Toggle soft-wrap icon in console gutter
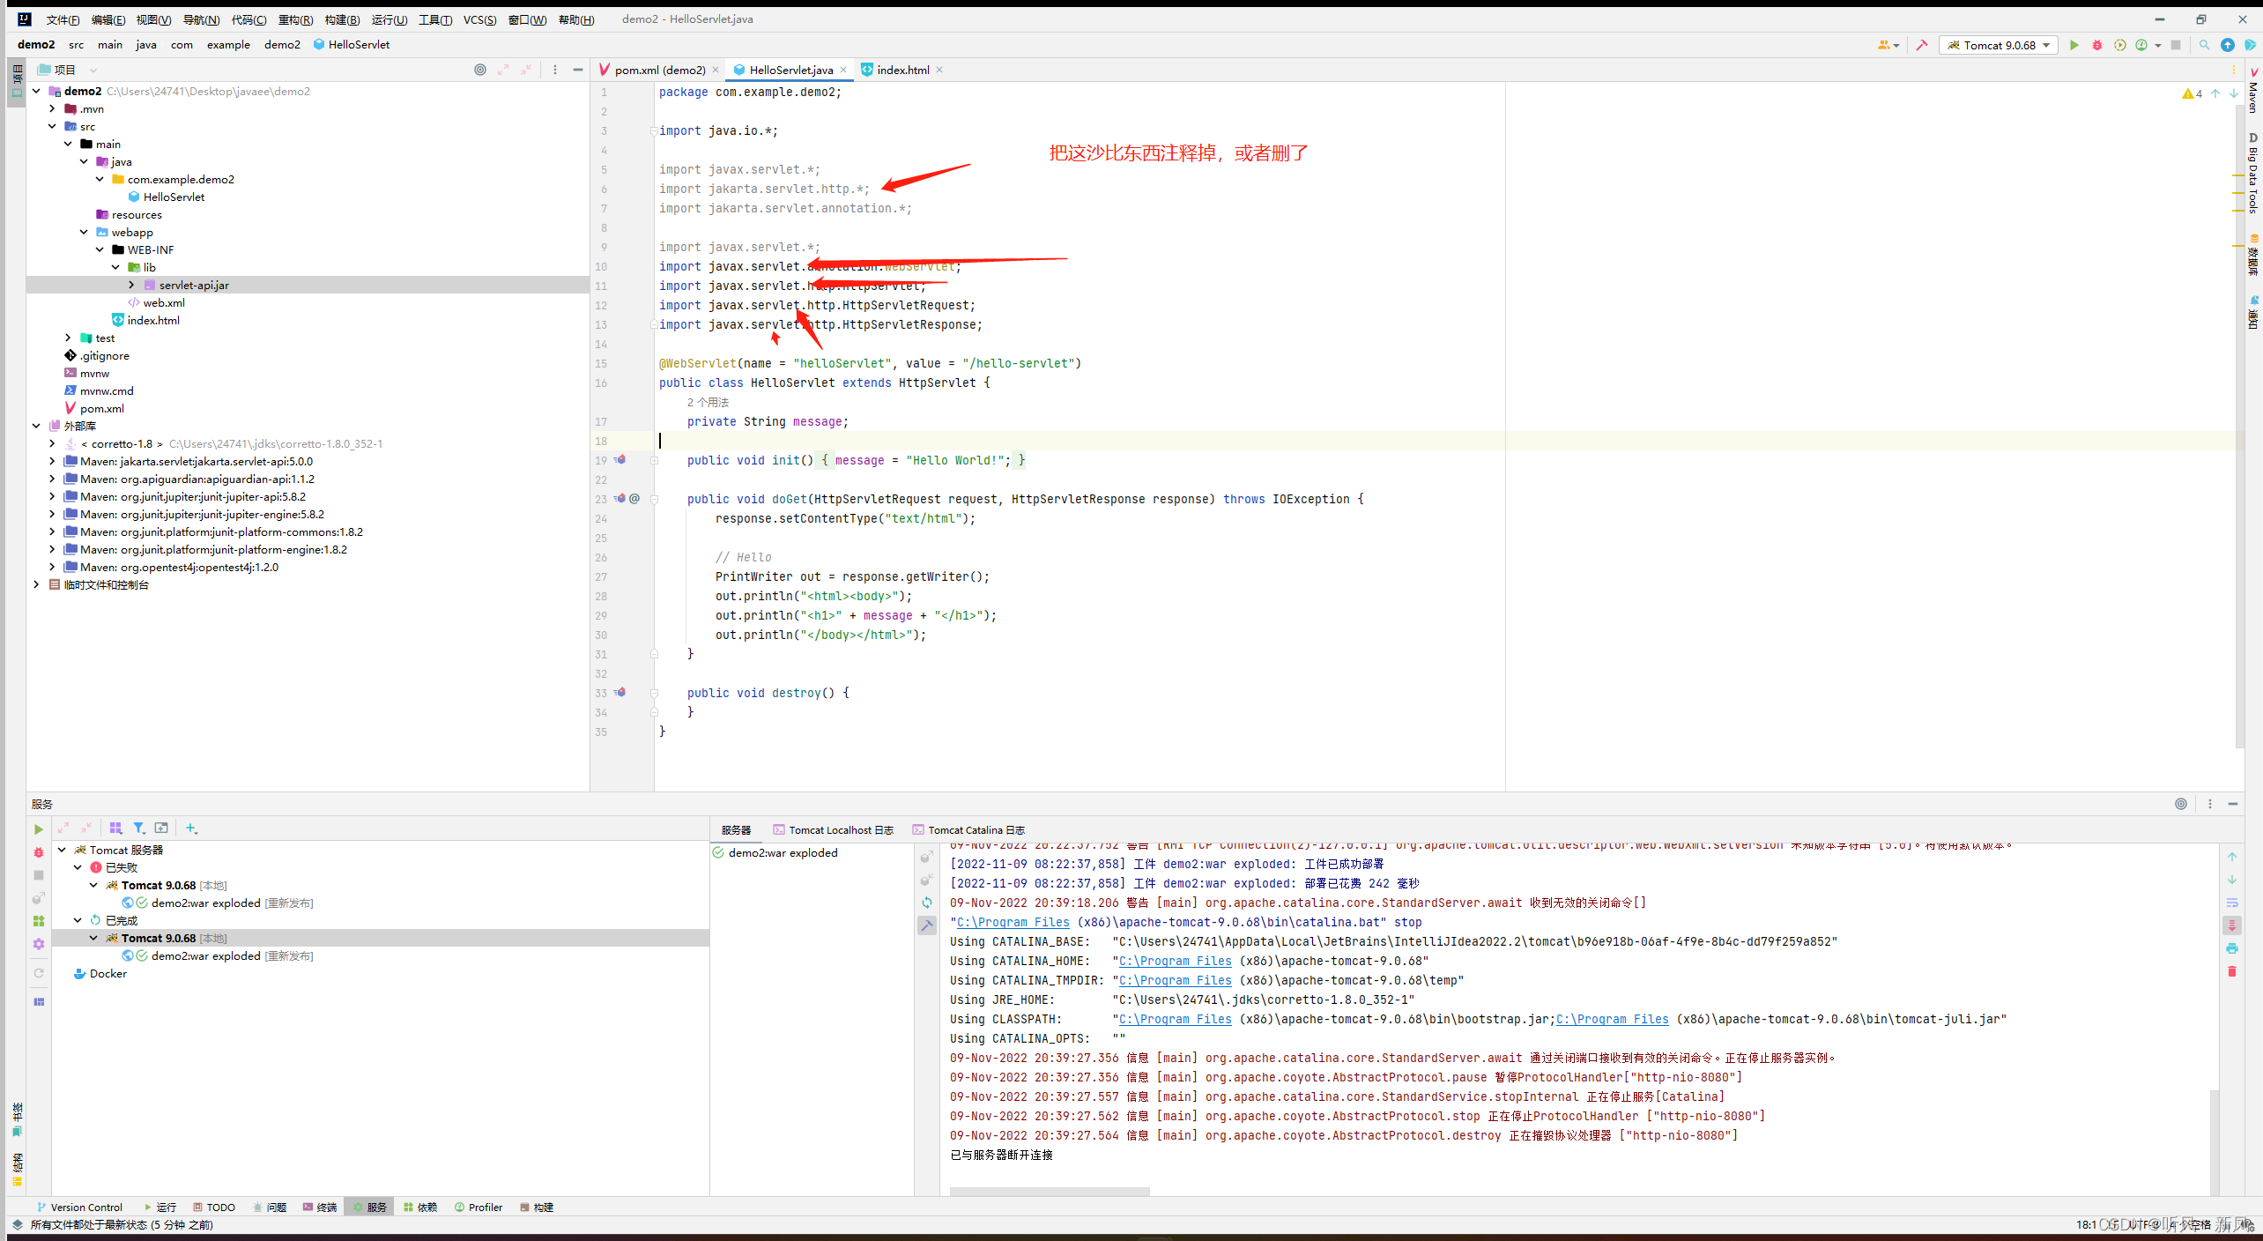The image size is (2263, 1241). [x=2232, y=903]
